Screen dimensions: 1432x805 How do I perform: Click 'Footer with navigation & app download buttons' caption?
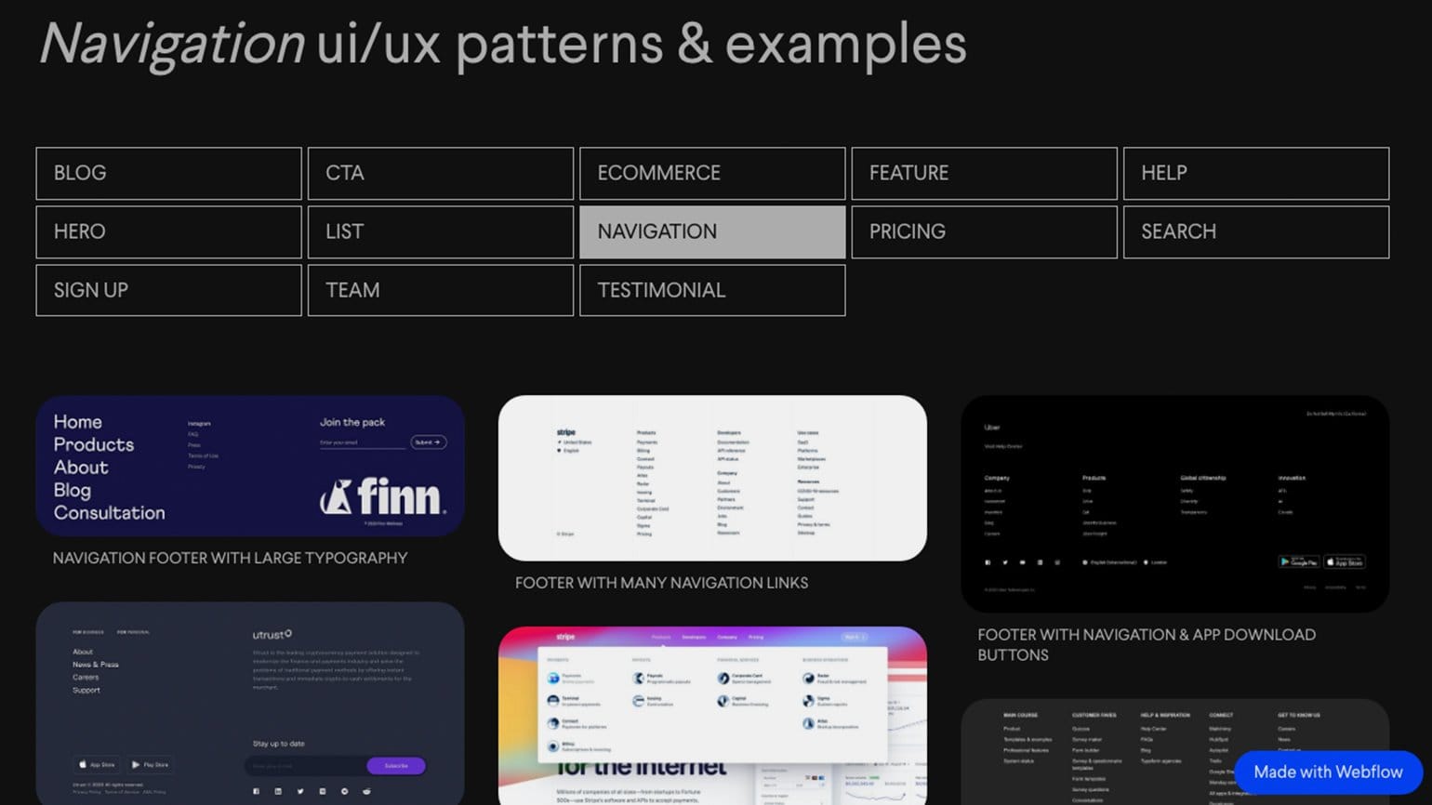(x=1147, y=644)
